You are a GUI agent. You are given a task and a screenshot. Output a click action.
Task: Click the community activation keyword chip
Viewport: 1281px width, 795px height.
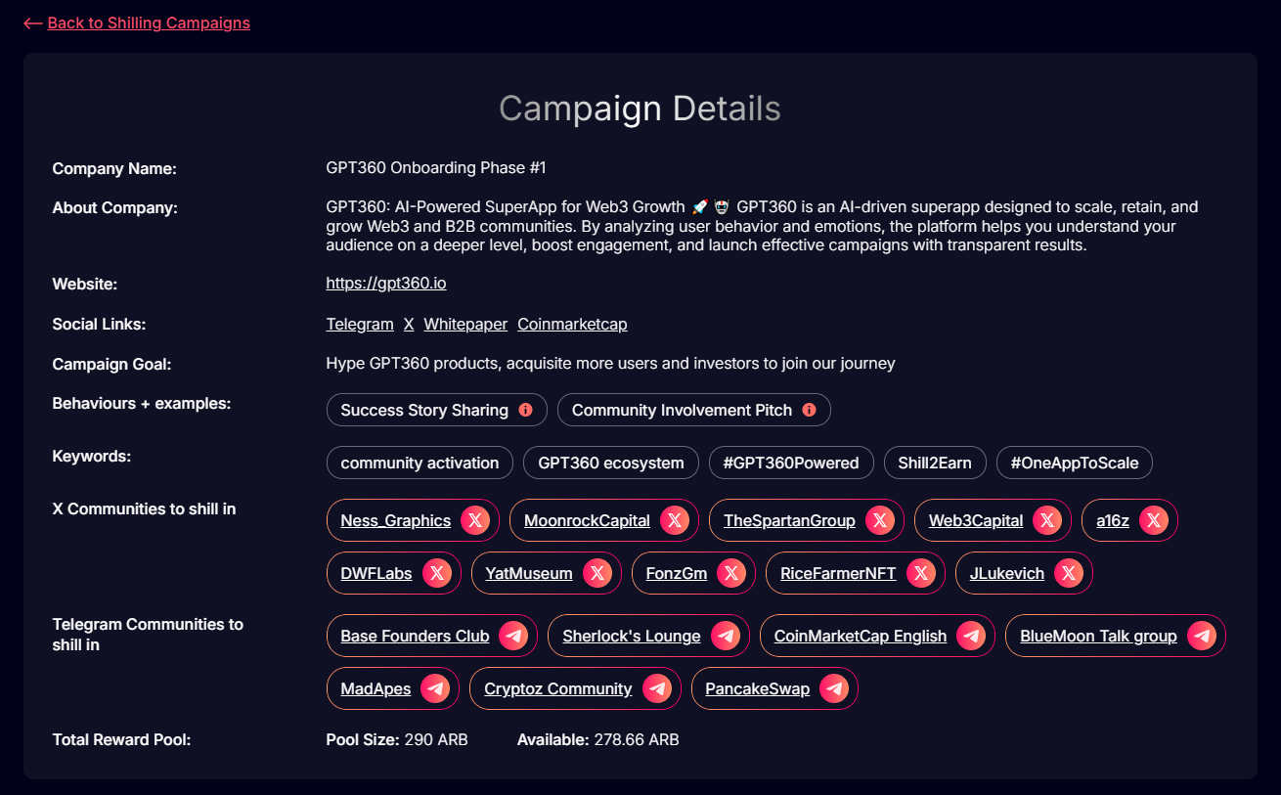pyautogui.click(x=420, y=463)
